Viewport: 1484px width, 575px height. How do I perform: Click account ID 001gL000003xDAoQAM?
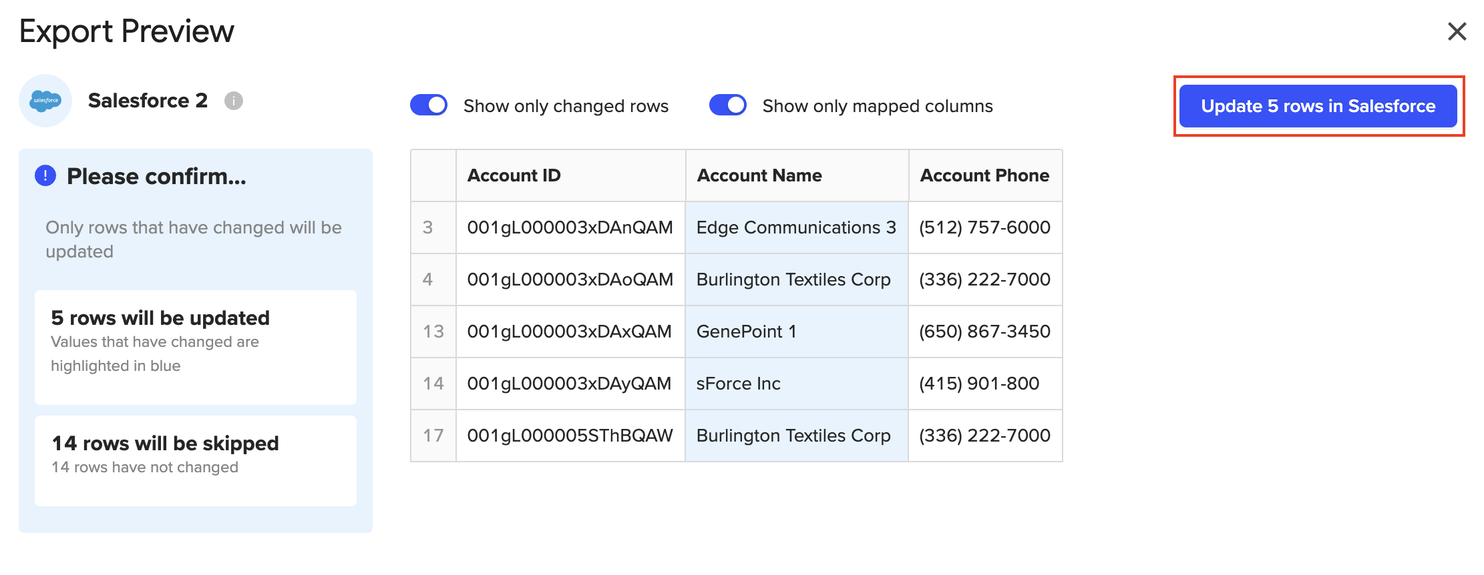click(x=570, y=279)
